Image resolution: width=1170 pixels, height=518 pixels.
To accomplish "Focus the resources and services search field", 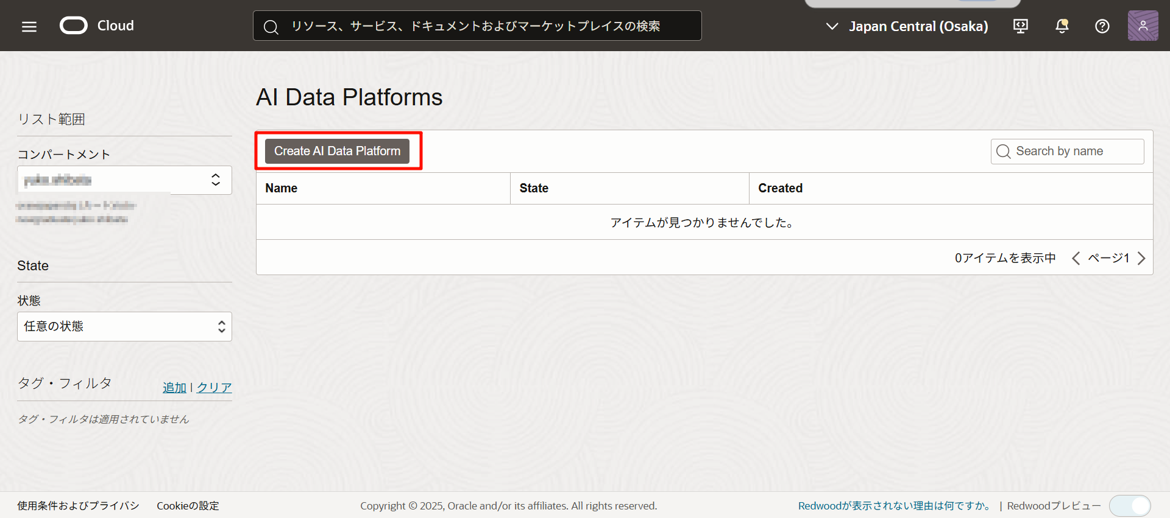I will (x=477, y=26).
